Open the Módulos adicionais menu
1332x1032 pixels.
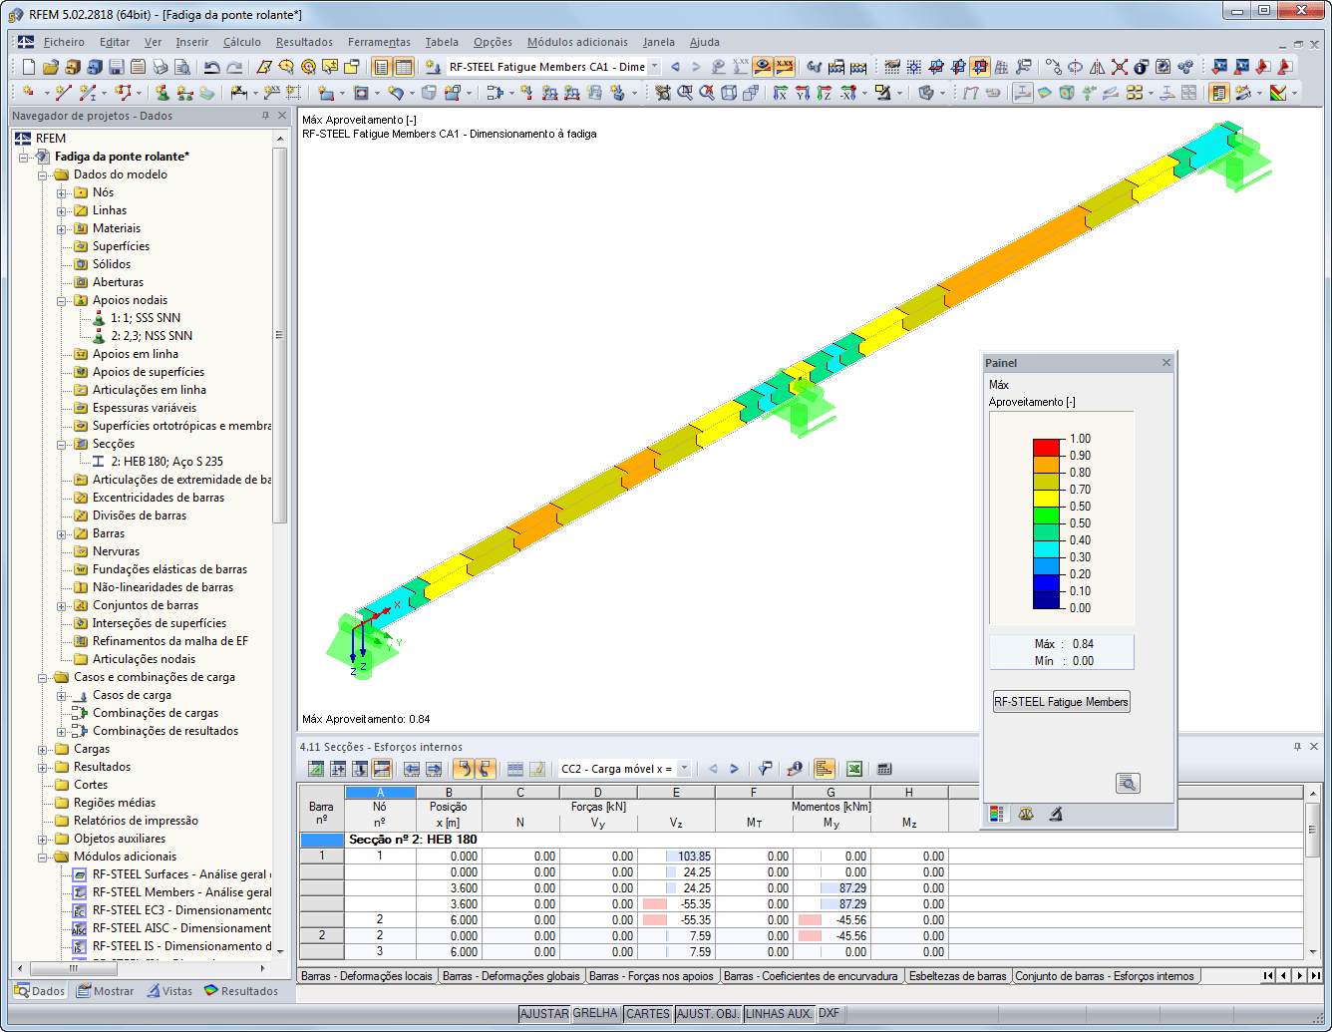577,42
